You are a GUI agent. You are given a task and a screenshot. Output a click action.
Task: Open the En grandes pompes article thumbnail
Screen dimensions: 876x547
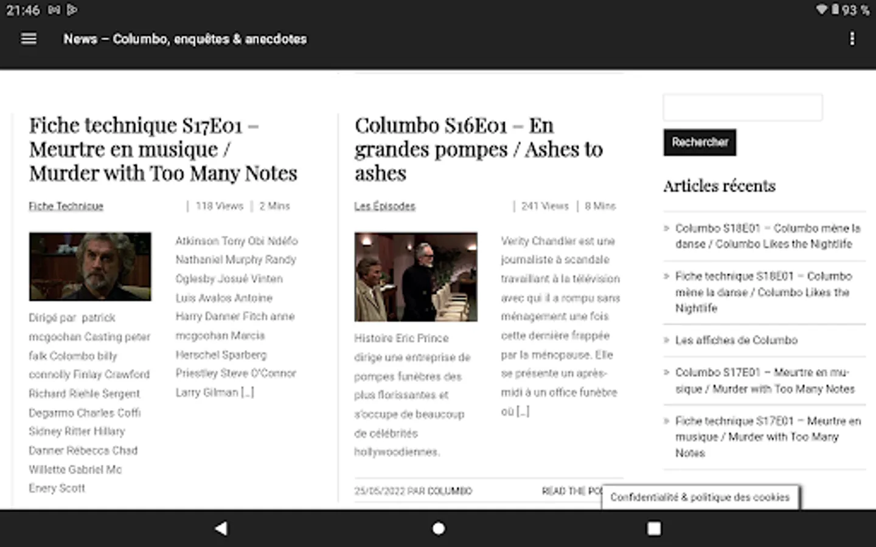click(x=416, y=277)
